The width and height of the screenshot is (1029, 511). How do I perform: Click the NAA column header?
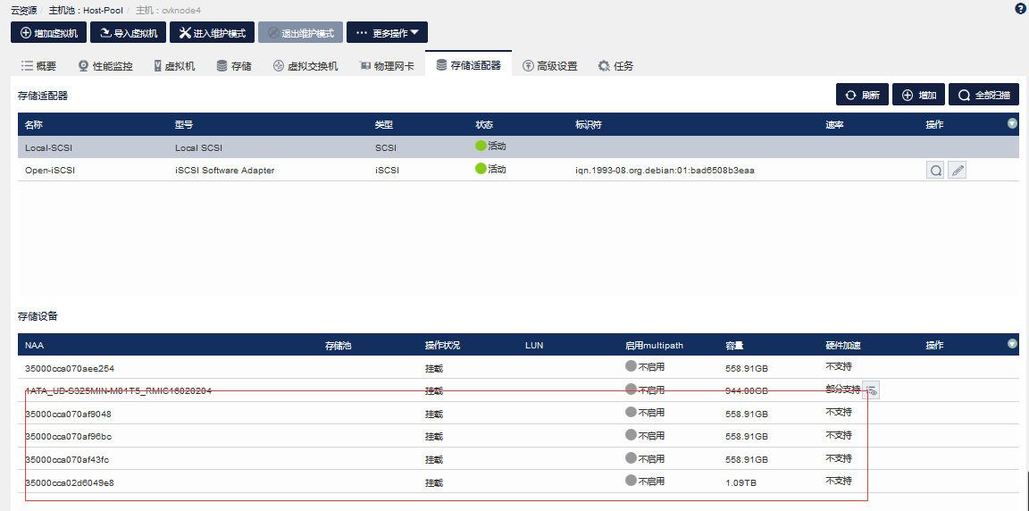click(x=34, y=345)
